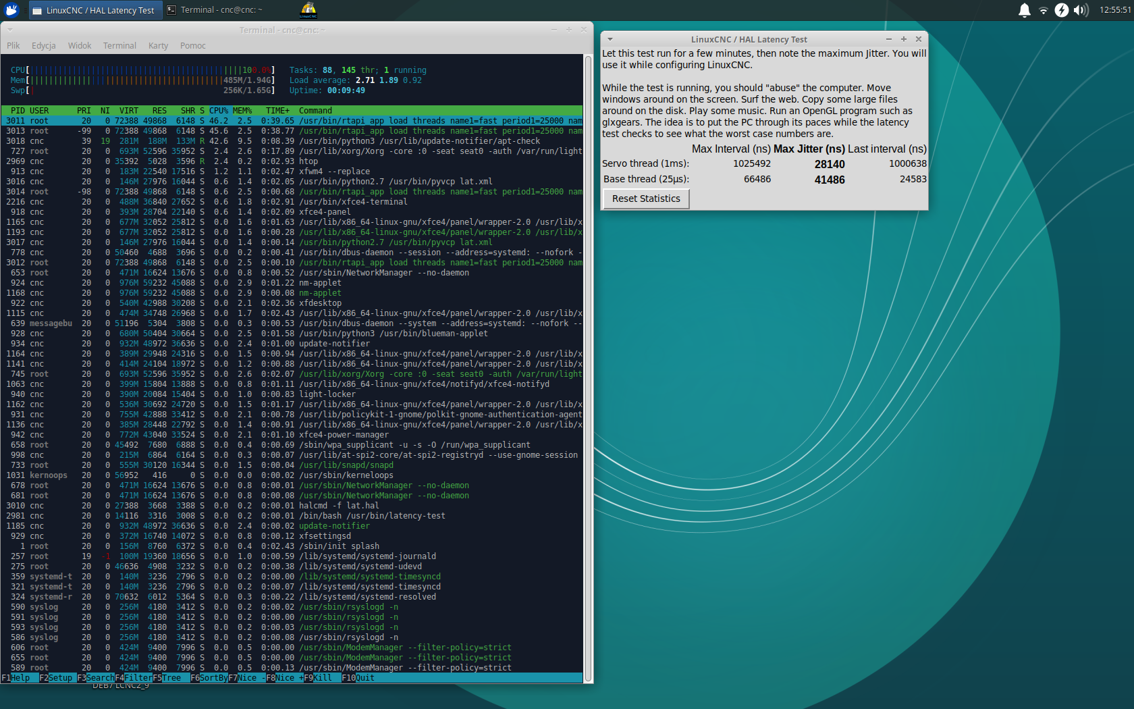
Task: Select the htop process row PID 2969
Action: click(x=292, y=161)
